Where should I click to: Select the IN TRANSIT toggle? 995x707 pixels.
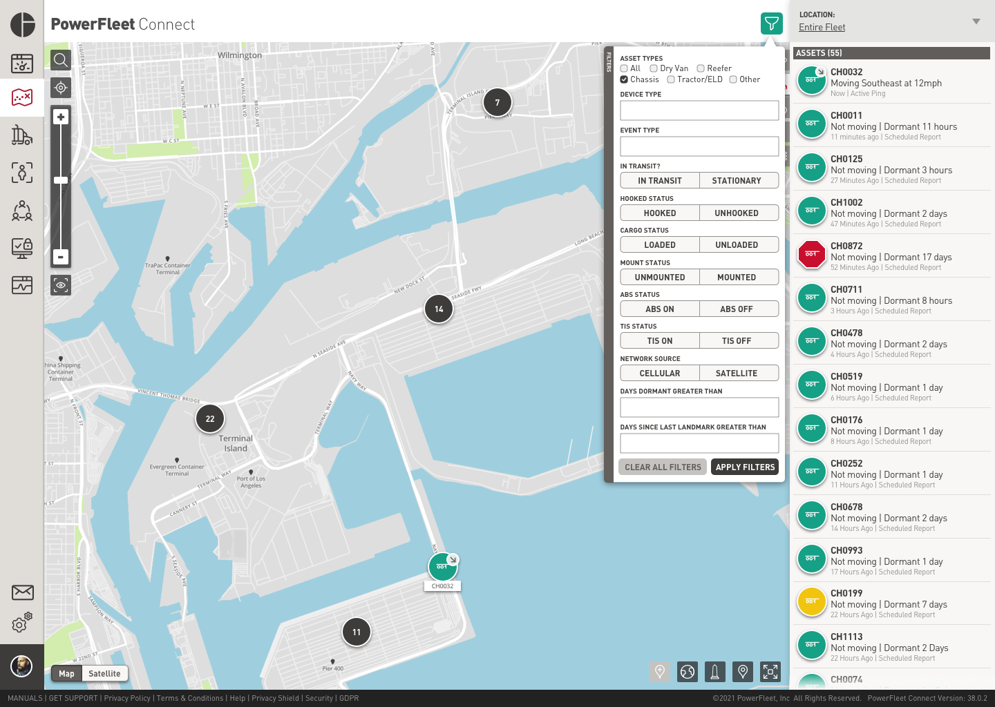point(660,181)
